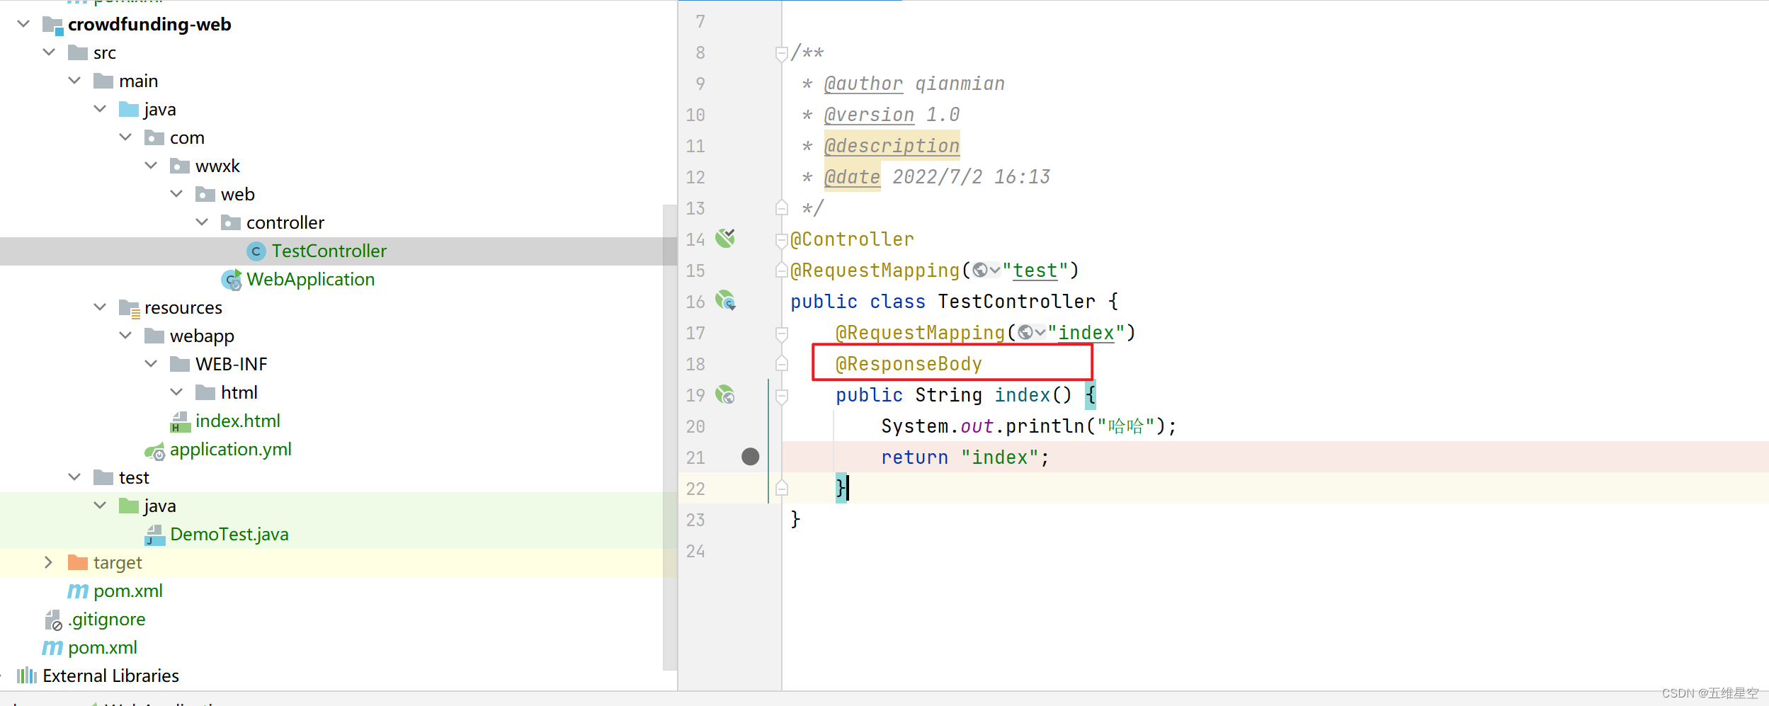Viewport: 1769px width, 706px height.
Task: Collapse the main folder chevron
Action: coord(74,81)
